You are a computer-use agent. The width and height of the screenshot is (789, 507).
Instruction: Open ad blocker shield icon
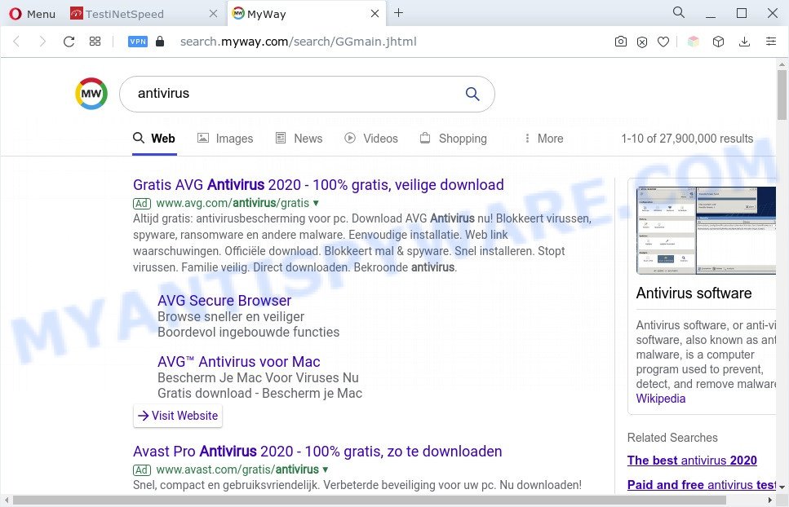coord(642,42)
